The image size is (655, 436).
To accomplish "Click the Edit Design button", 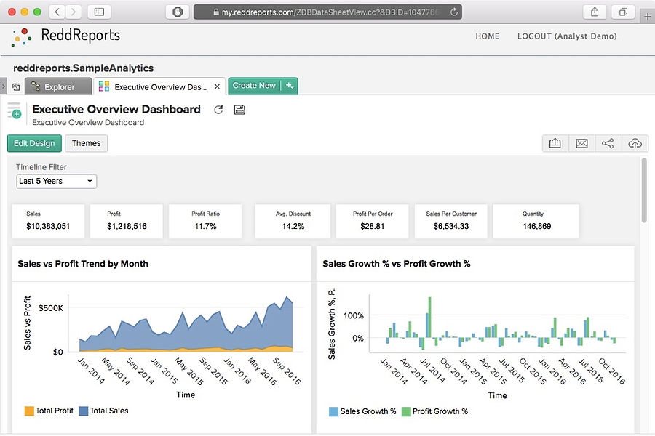I will click(x=33, y=143).
